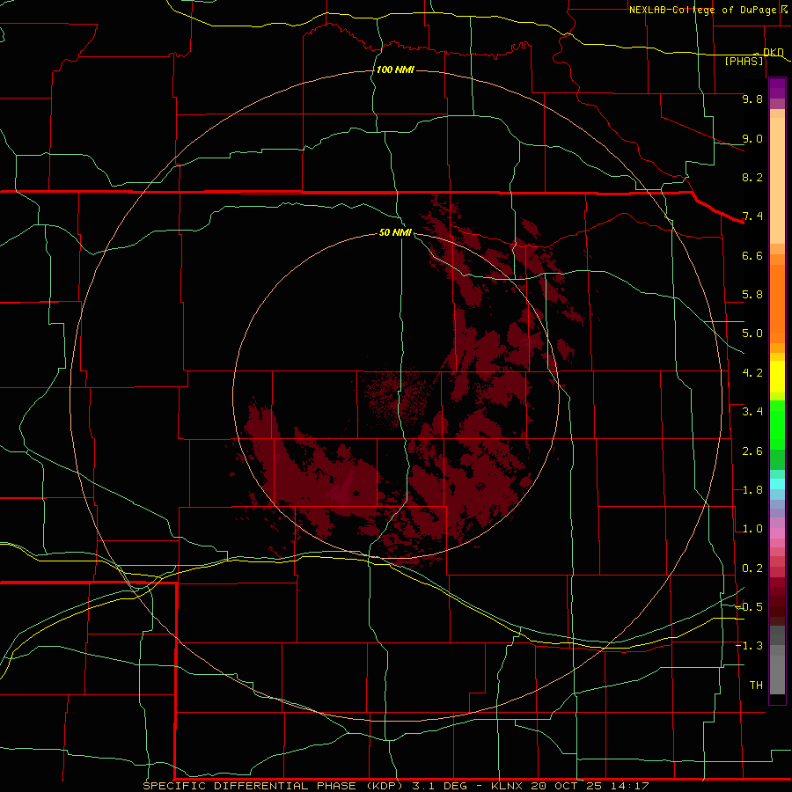The height and width of the screenshot is (792, 792).
Task: Click the orange segment of the color bar
Action: (777, 304)
